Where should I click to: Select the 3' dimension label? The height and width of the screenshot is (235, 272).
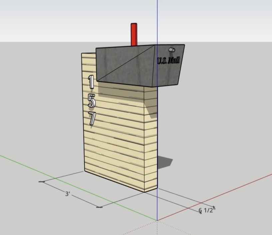(67, 194)
